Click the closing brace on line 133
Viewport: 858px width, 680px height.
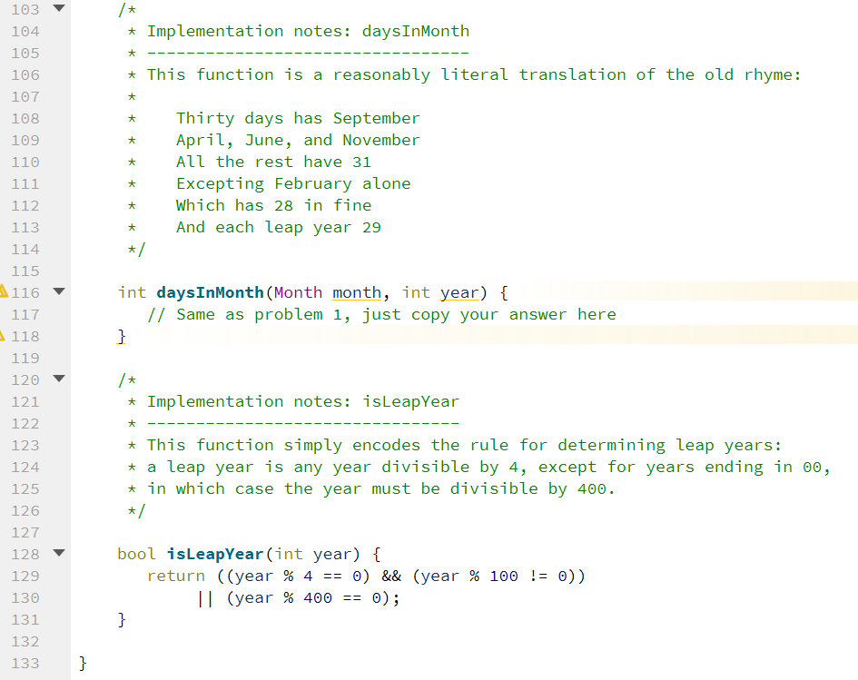[83, 663]
